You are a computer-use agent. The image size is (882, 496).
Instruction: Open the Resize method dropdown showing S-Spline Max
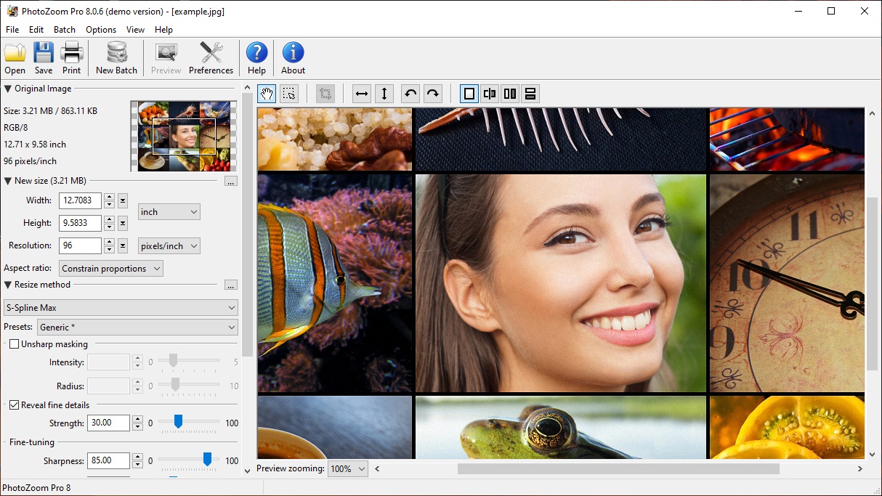(x=121, y=307)
